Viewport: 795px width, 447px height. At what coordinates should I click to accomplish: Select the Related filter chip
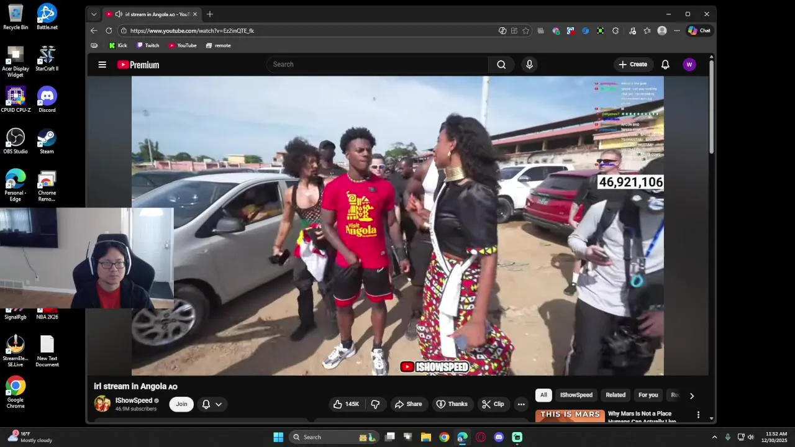(x=616, y=395)
